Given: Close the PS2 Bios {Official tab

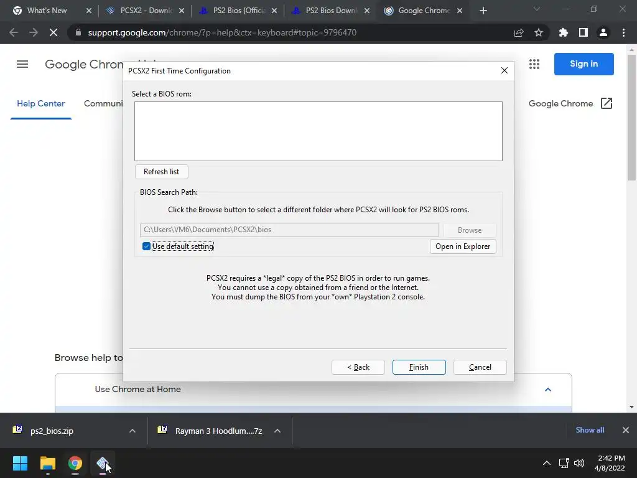Looking at the screenshot, I should 274,11.
